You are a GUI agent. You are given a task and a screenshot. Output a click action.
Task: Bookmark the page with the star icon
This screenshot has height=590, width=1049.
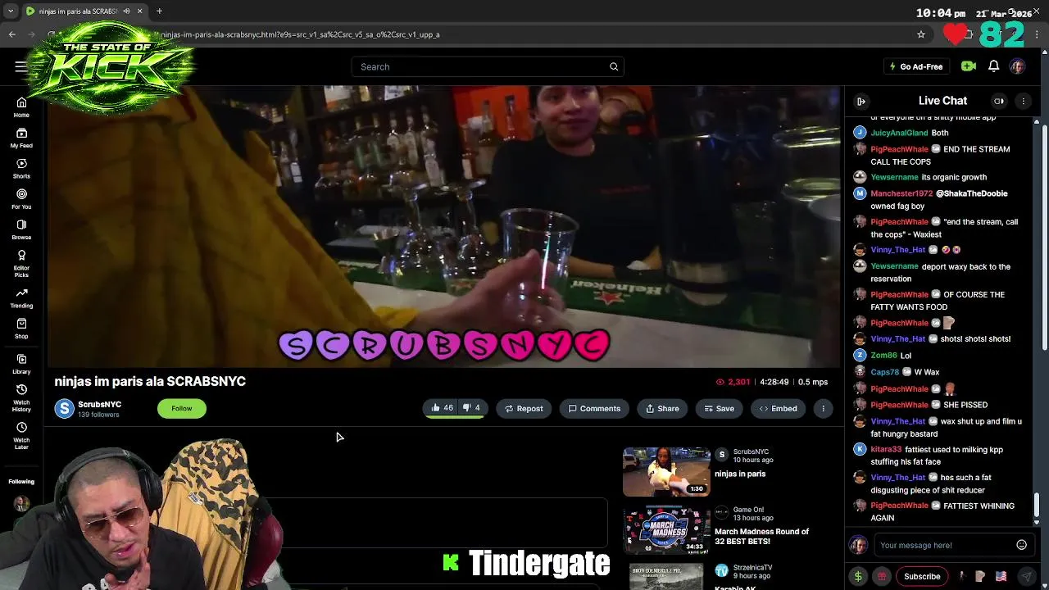click(x=921, y=34)
